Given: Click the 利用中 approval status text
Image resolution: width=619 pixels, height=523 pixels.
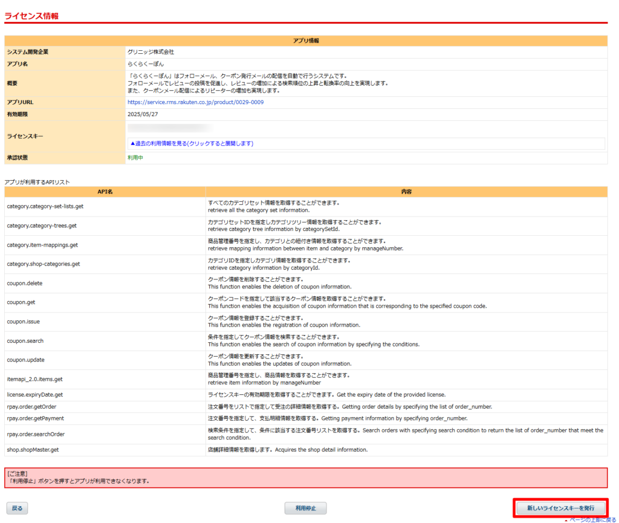Looking at the screenshot, I should (x=135, y=157).
